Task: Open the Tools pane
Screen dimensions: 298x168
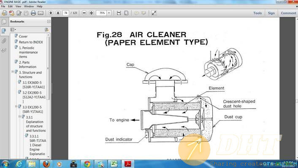Action: point(257,13)
